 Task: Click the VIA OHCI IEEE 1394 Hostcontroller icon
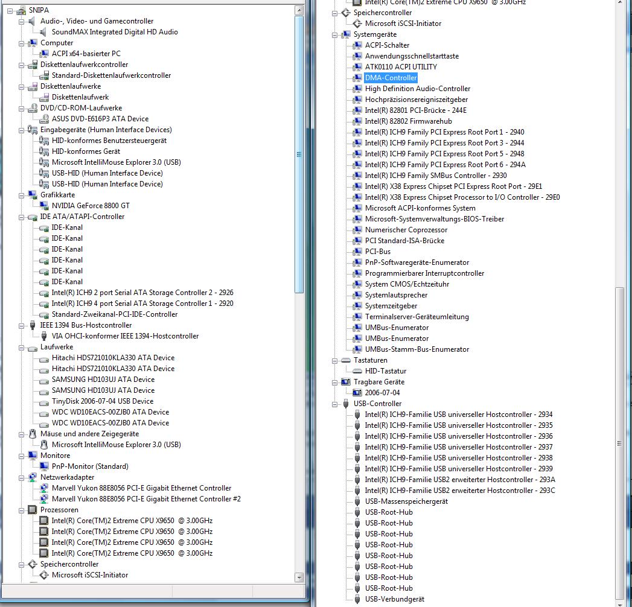44,336
